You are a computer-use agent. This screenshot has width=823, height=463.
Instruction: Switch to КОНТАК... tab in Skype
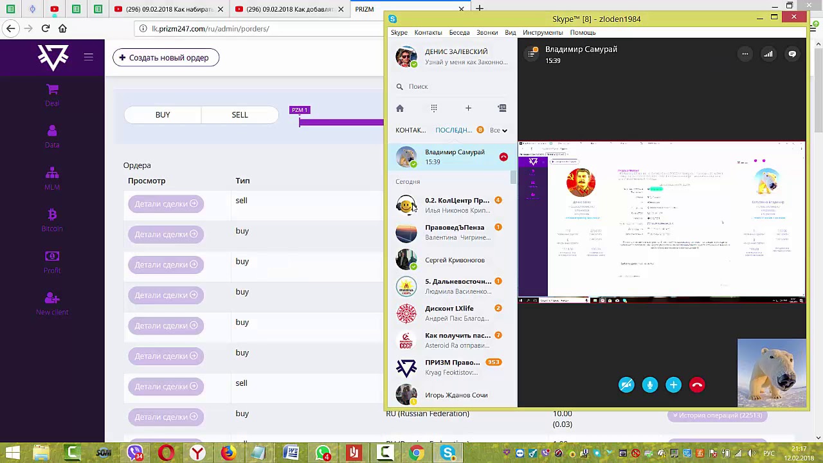pyautogui.click(x=411, y=130)
